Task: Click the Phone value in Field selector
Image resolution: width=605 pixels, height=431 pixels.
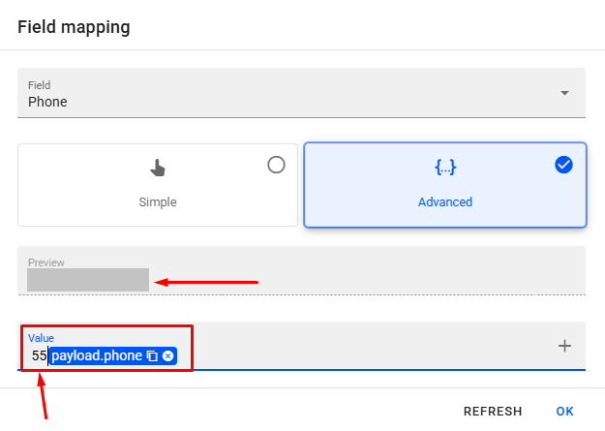Action: pyautogui.click(x=47, y=102)
